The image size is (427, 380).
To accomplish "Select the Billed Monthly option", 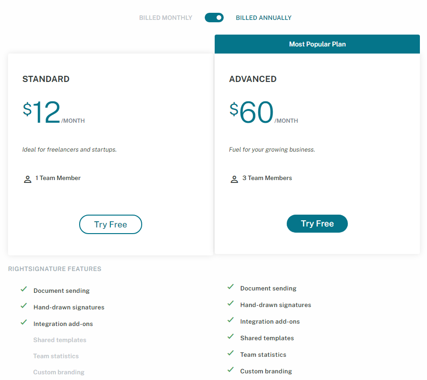I will [x=165, y=18].
